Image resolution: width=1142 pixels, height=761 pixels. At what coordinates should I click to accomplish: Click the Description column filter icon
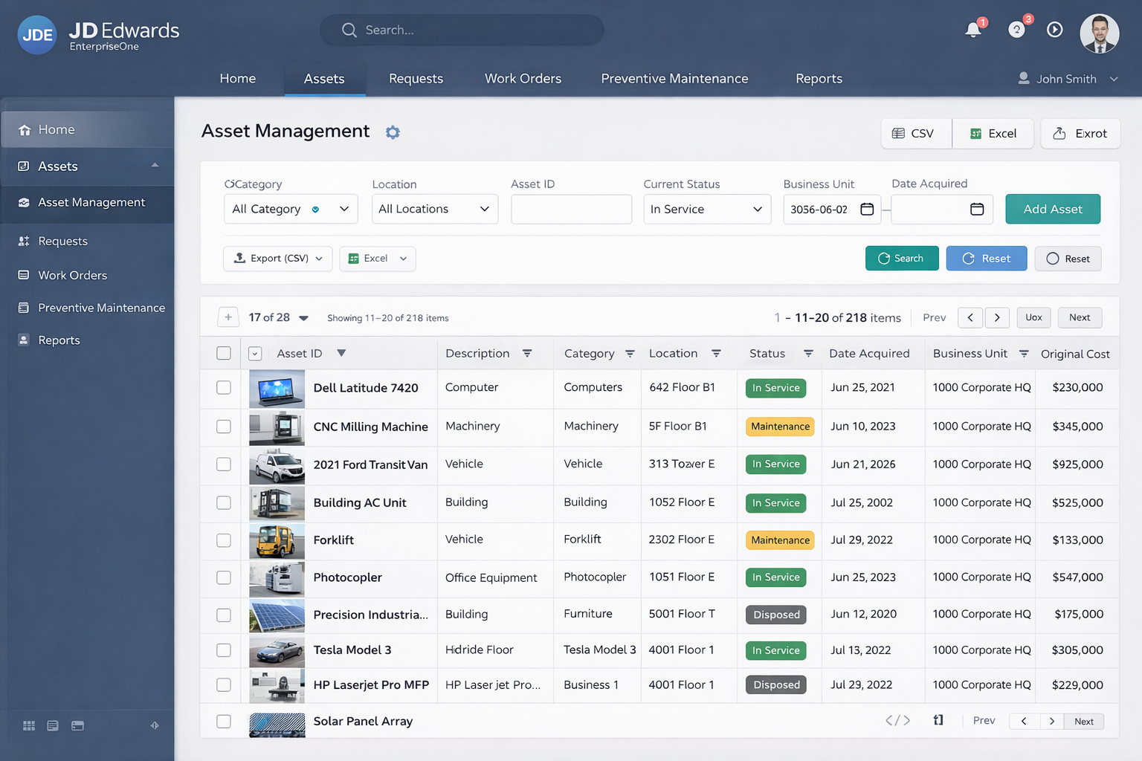[x=527, y=354]
